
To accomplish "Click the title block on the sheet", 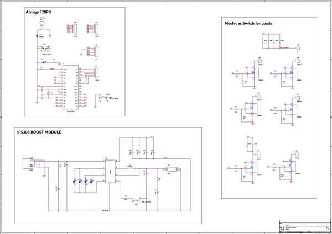I will click(305, 226).
